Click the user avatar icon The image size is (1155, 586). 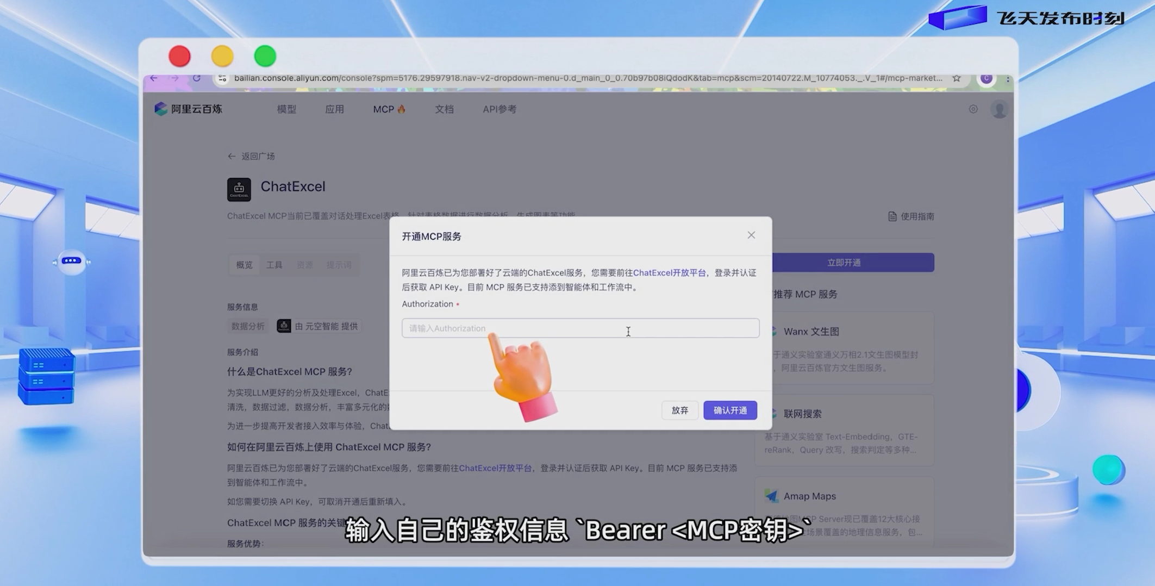pos(998,109)
